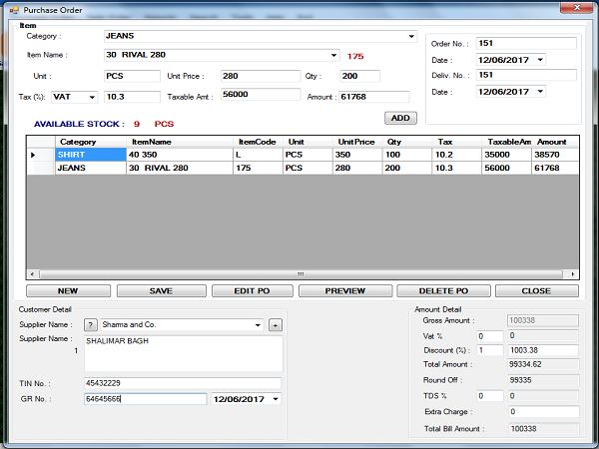Click the Vat % input field

(490, 336)
